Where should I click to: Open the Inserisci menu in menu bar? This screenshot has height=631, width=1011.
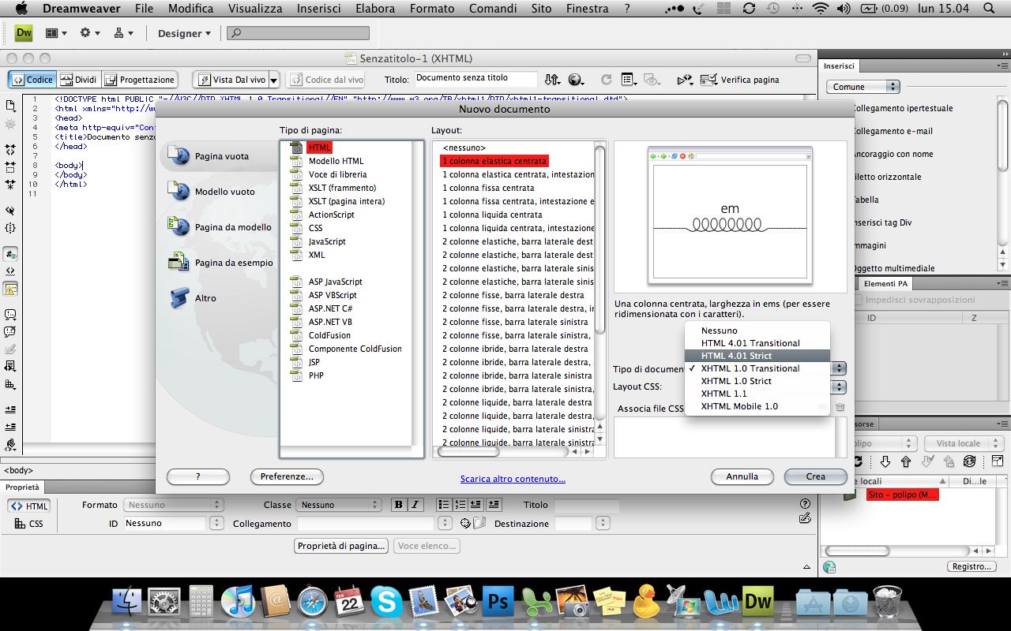coord(319,9)
